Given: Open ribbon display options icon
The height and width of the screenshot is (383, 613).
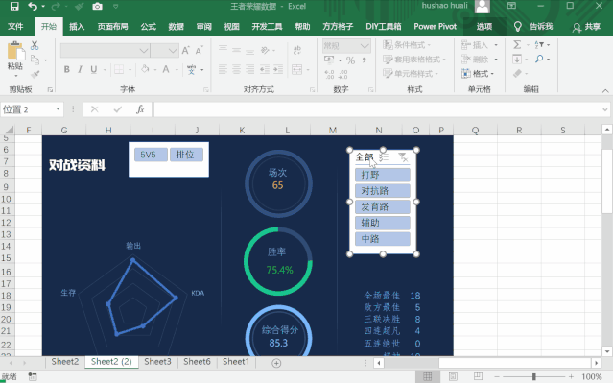Looking at the screenshot, I should click(511, 6).
